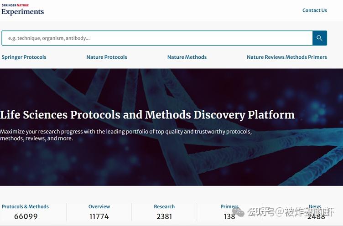Click the 11774 overview count
Viewport: 343px width, 226px height.
tap(99, 216)
